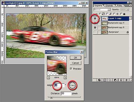The image size is (134, 102).
Task: Click Cancel in Motion Blur dialog
Action: click(76, 63)
